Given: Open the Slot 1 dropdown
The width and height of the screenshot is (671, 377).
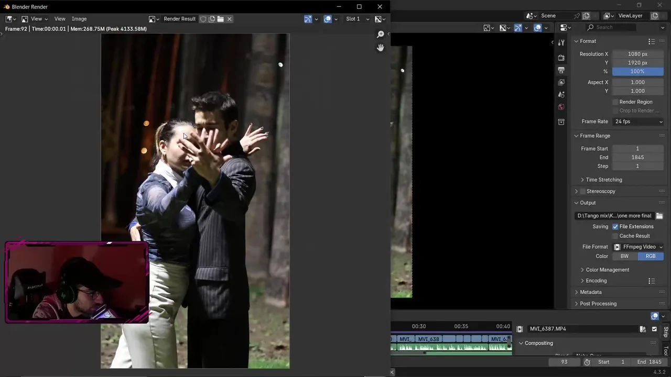Looking at the screenshot, I should [358, 19].
